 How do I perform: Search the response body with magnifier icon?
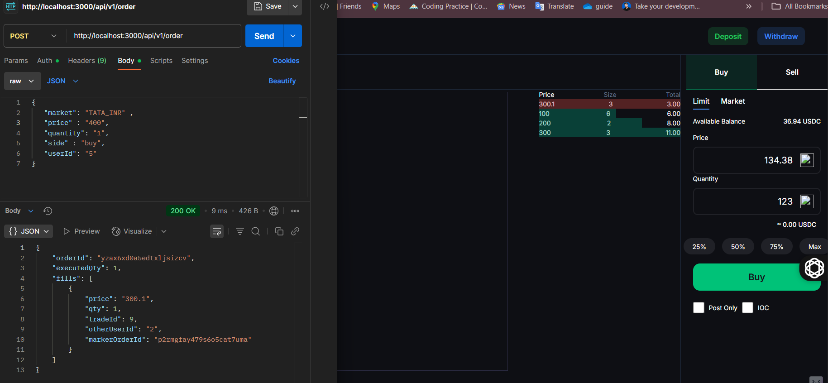pos(256,231)
